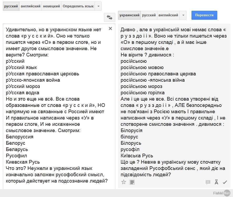
Task: Click the Fishki.Net watermark logo
Action: [221, 193]
